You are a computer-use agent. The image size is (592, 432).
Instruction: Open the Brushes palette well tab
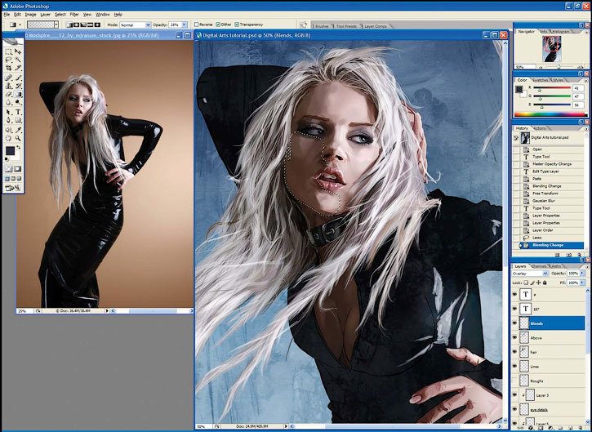322,26
